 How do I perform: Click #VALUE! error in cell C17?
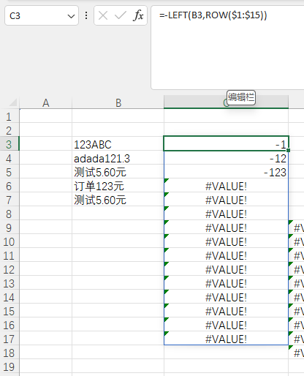(226, 339)
